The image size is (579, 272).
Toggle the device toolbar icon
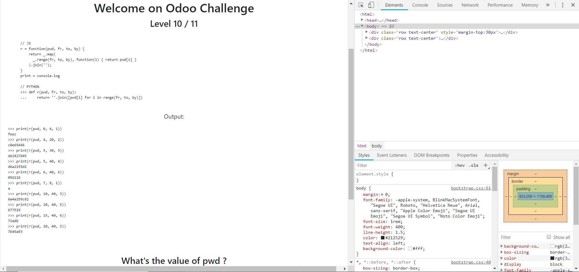point(371,5)
